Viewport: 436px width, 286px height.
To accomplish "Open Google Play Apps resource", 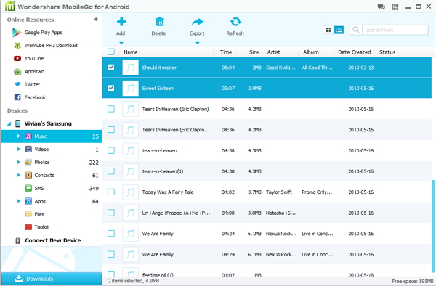I will click(x=37, y=33).
